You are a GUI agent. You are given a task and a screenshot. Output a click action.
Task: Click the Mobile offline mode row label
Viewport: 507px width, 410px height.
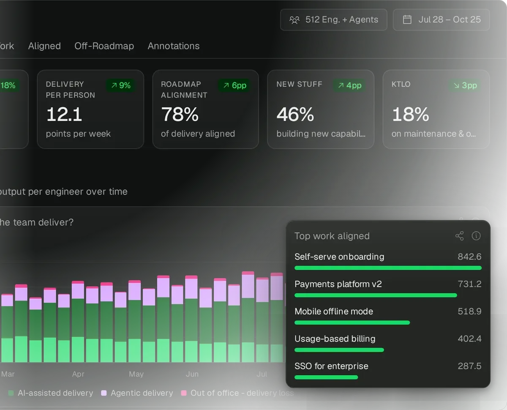(x=334, y=312)
